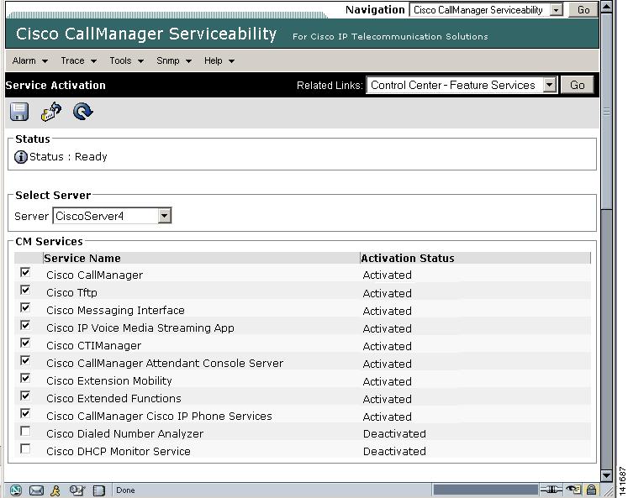Click the eye privacy icon in status bar
628x498 pixels.
[x=573, y=490]
